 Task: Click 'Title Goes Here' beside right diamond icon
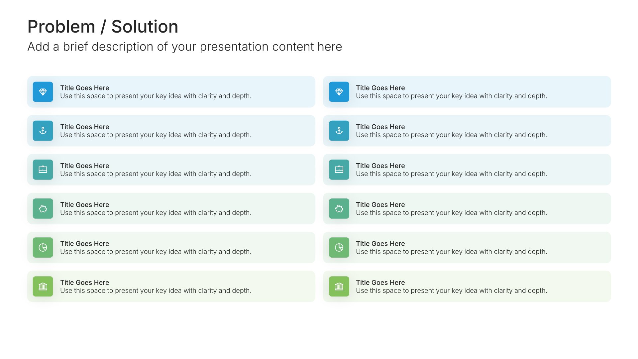tap(380, 88)
